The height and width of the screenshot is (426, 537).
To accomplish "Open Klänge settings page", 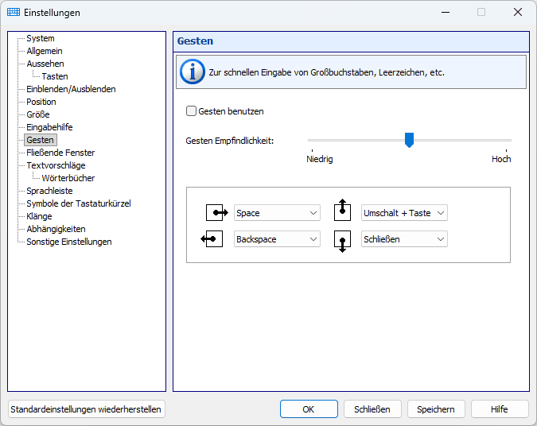I will click(39, 216).
